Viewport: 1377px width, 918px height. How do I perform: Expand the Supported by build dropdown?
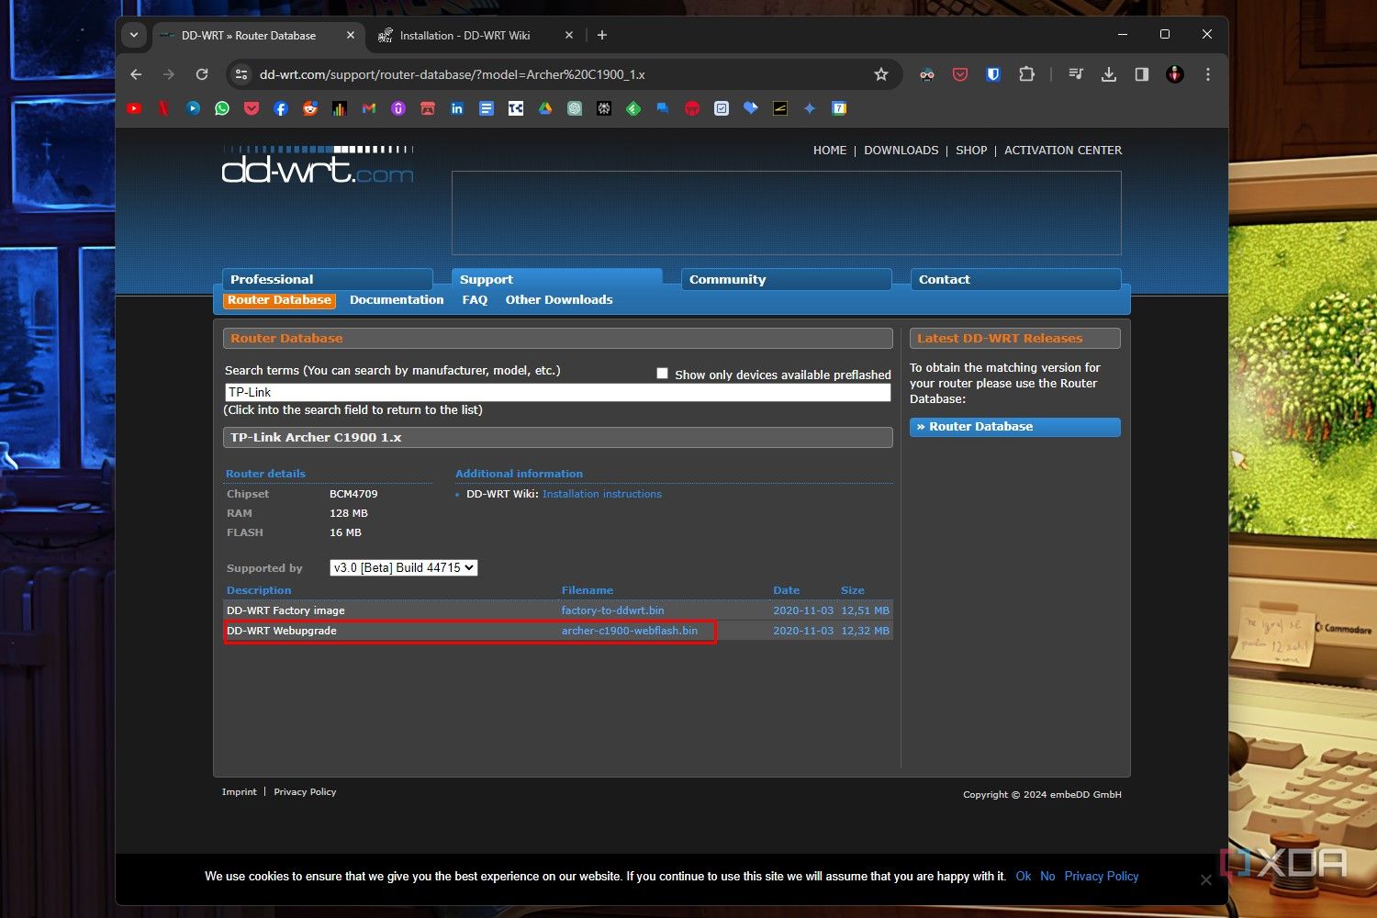point(404,568)
